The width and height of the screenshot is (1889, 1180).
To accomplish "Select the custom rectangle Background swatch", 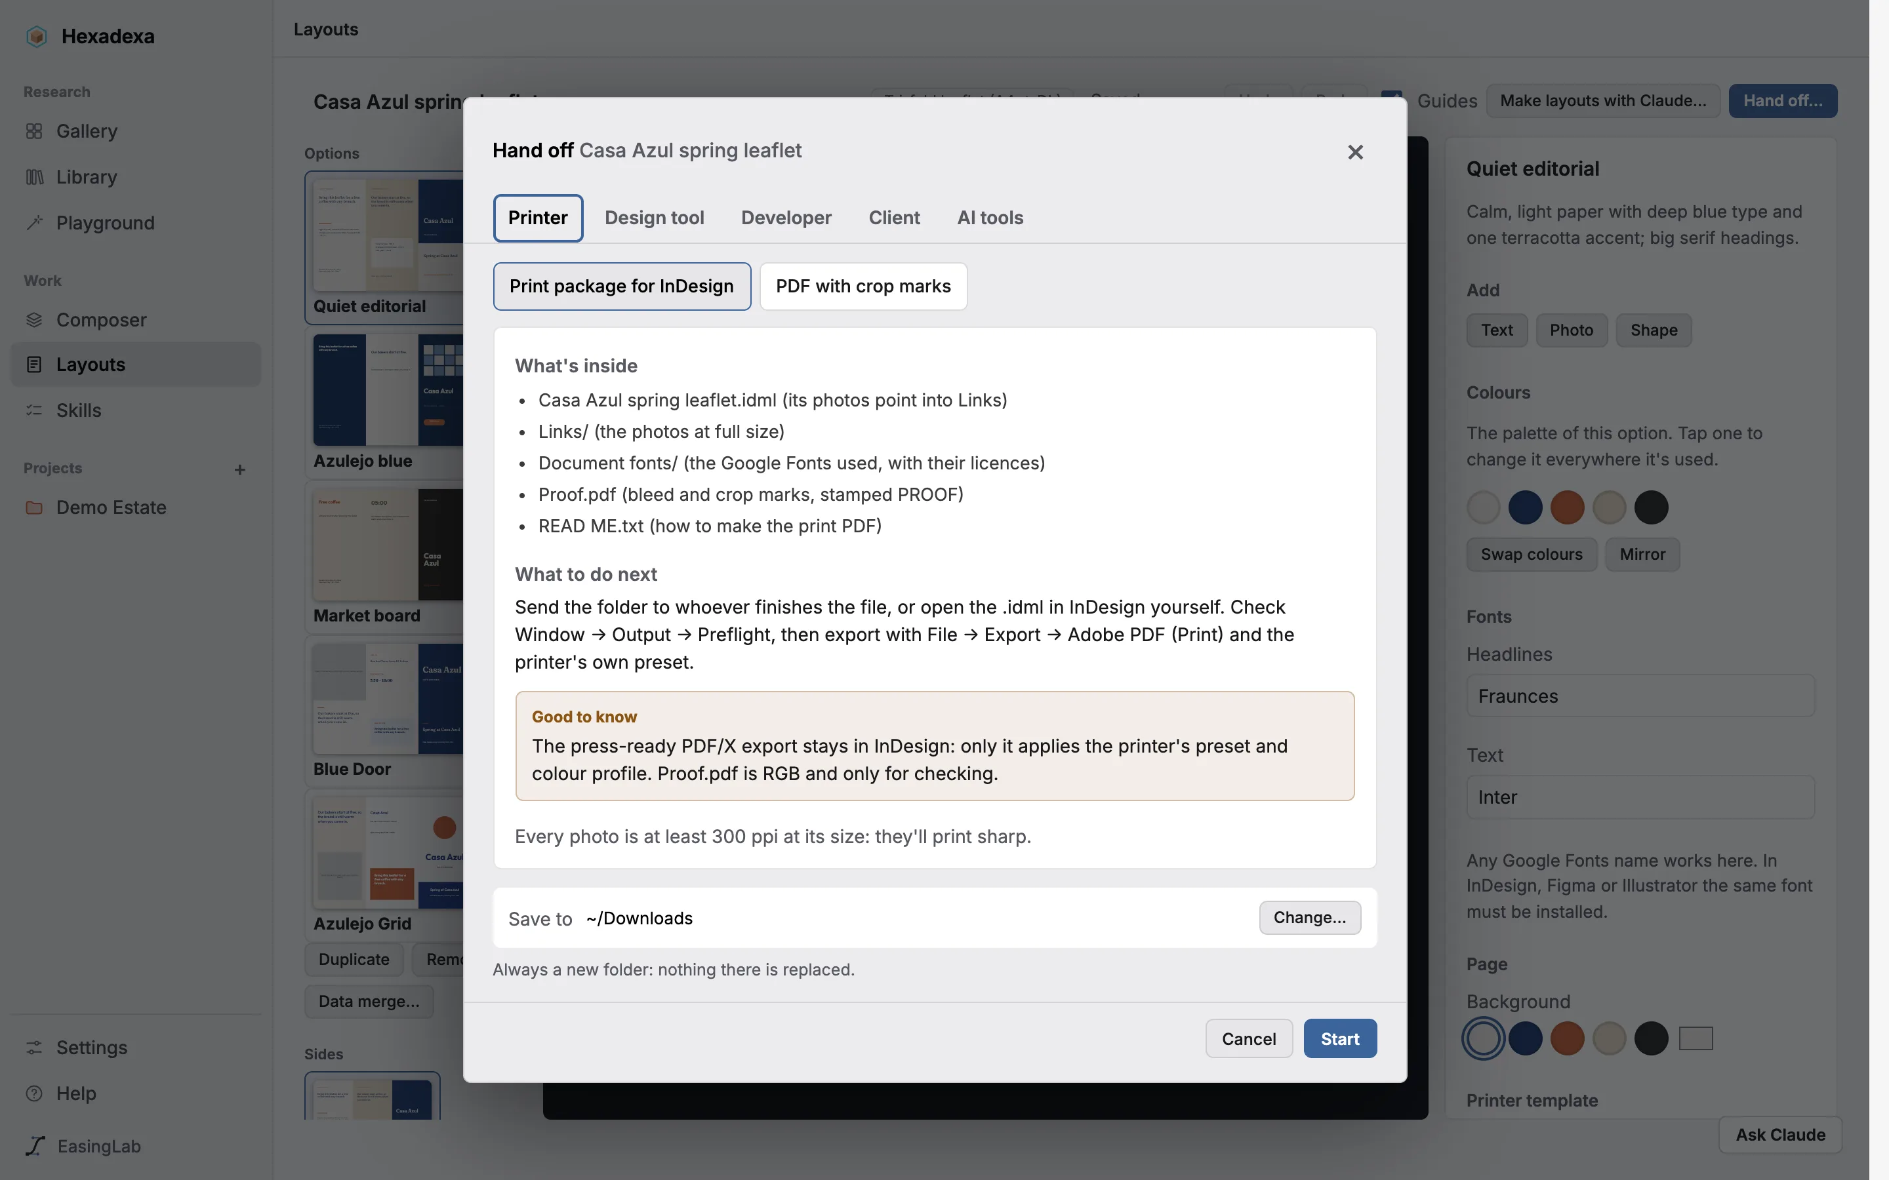I will (1696, 1039).
